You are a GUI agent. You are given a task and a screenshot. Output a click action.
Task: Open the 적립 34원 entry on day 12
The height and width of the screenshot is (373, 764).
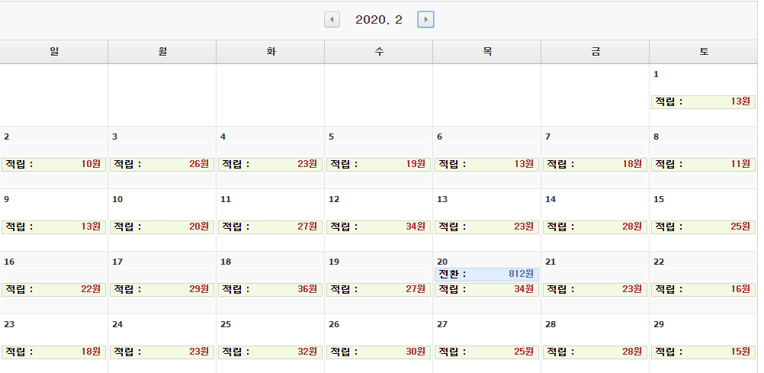coord(378,227)
